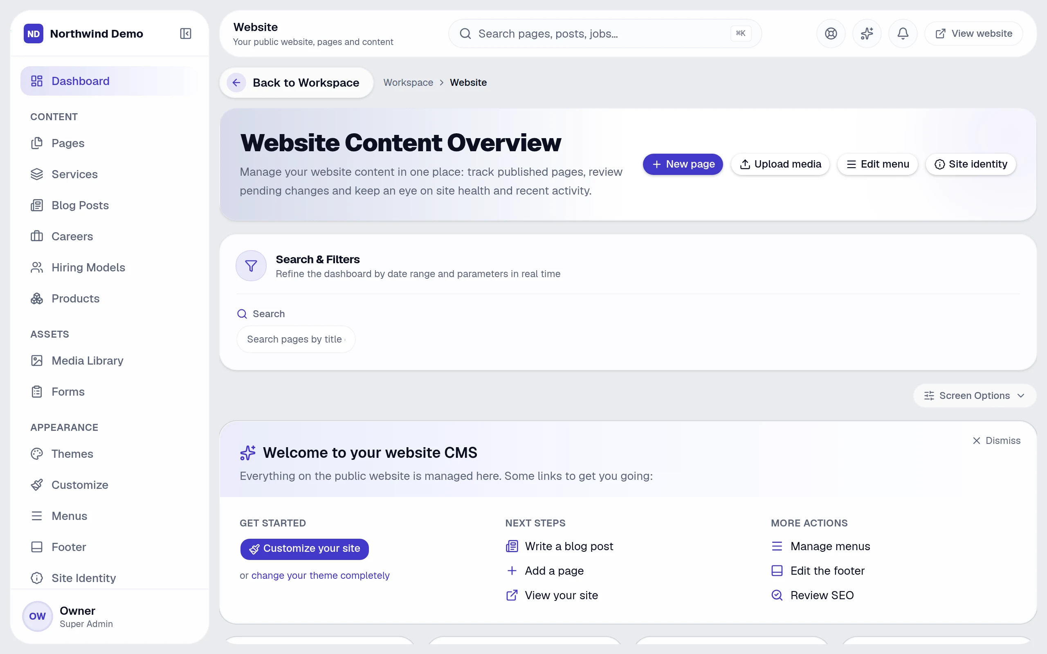Click the Search pages by title field
1047x654 pixels.
tap(296, 339)
